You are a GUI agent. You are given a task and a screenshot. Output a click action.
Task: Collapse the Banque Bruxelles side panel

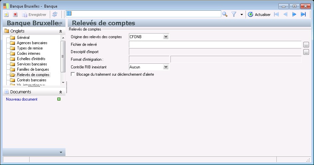point(60,23)
